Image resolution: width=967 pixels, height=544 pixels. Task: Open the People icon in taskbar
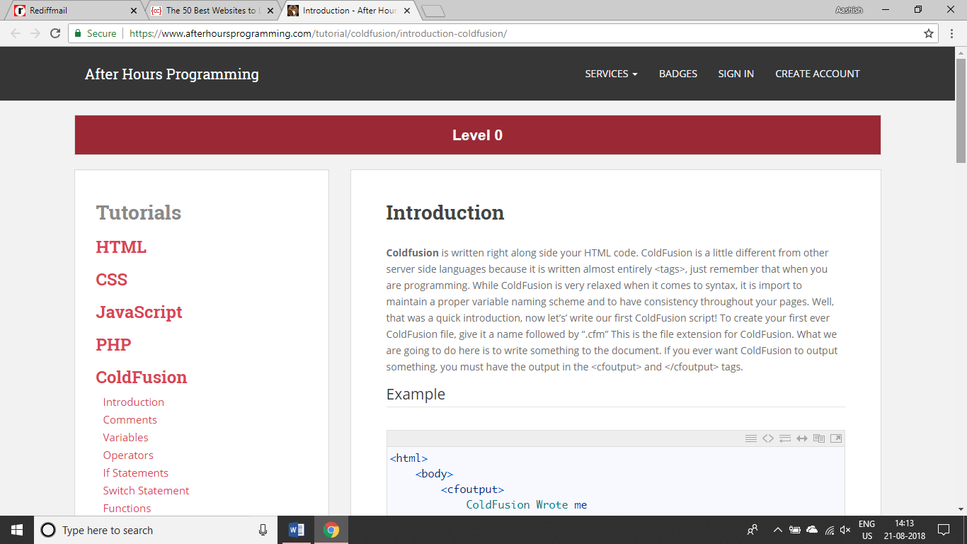tap(753, 530)
